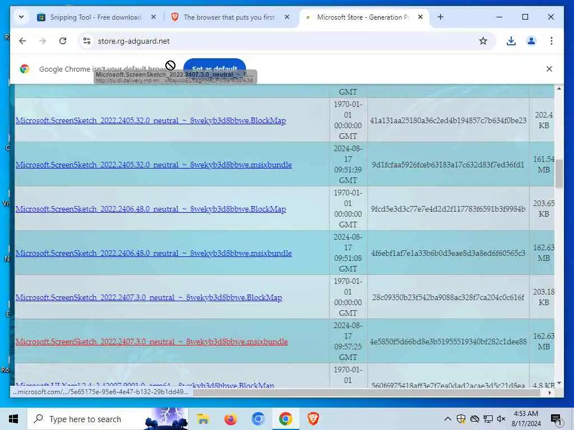The image size is (574, 430).
Task: Click the 2024-08-17 09:57:25 GMT date cell
Action: pos(348,342)
